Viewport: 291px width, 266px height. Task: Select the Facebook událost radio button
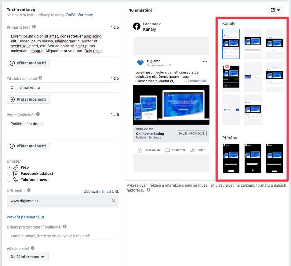[x=9, y=174]
